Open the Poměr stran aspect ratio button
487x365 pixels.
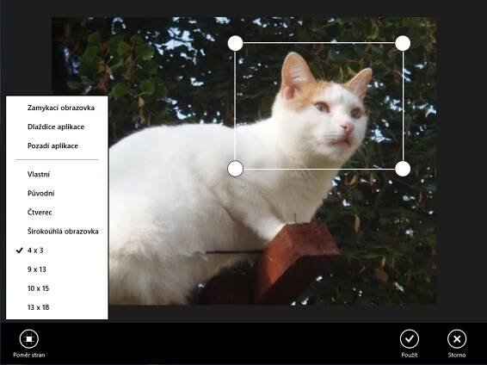tap(29, 343)
